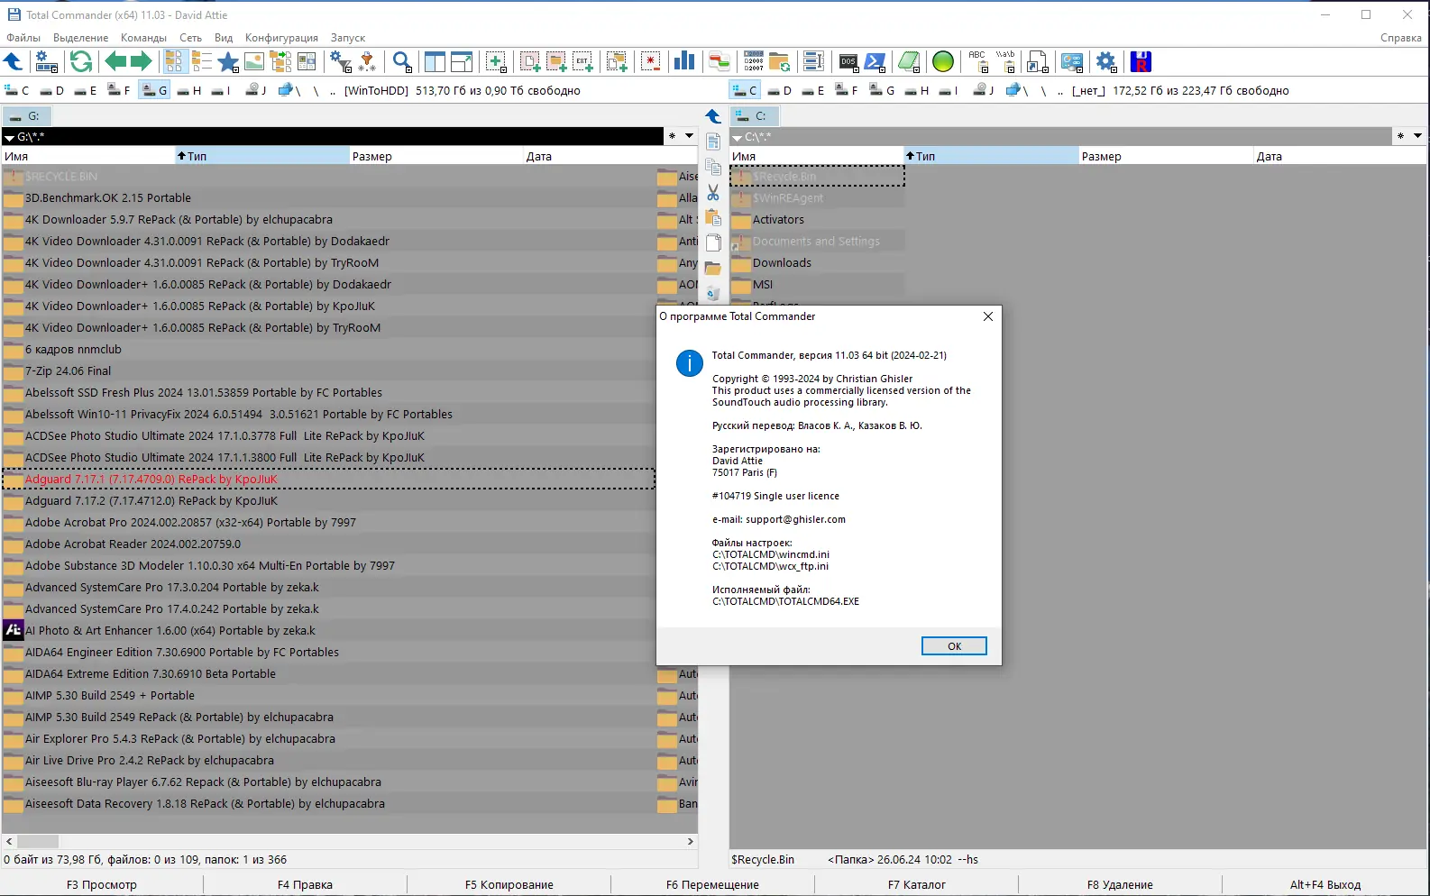This screenshot has height=896, width=1430.
Task: Click F8 Удаление button
Action: coord(1120,884)
